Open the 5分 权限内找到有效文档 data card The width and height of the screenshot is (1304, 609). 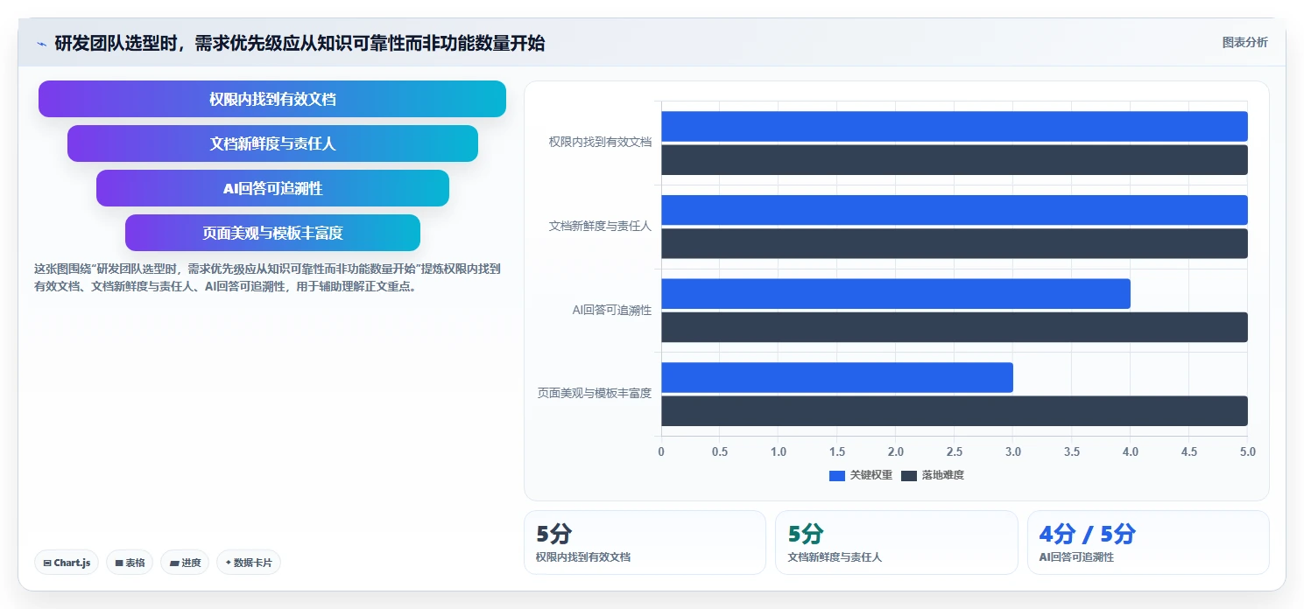[x=645, y=542]
